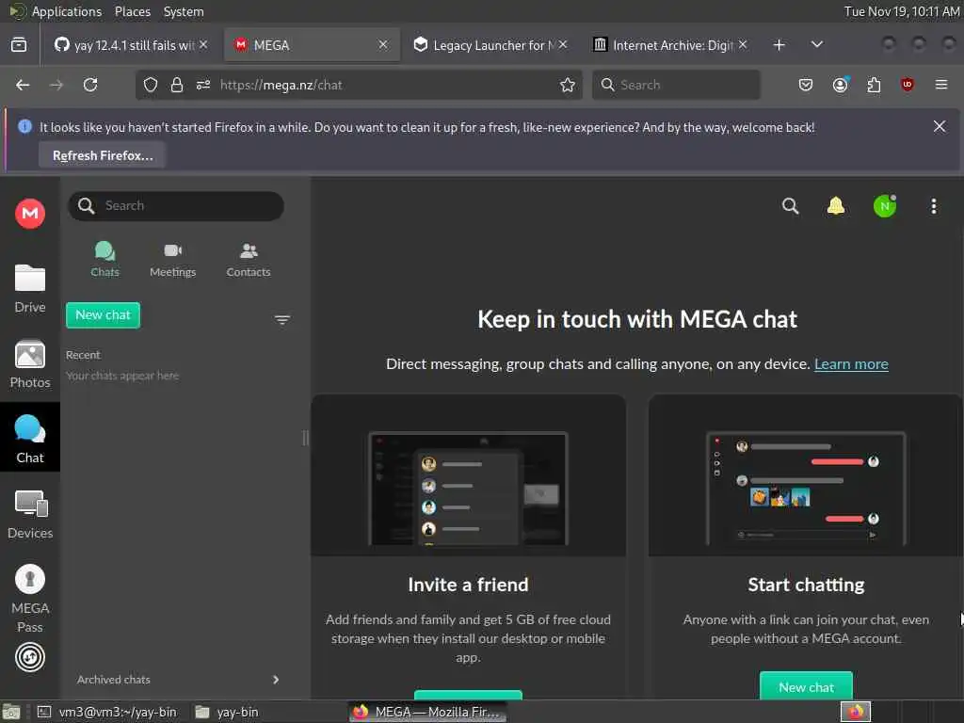Switch to the Meetings tab
Screen dimensions: 964x723
(x=173, y=260)
